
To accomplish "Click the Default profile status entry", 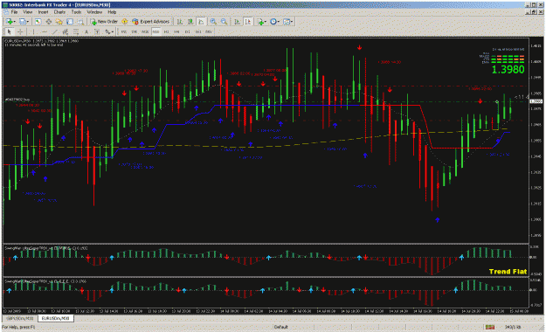I will coord(281,327).
